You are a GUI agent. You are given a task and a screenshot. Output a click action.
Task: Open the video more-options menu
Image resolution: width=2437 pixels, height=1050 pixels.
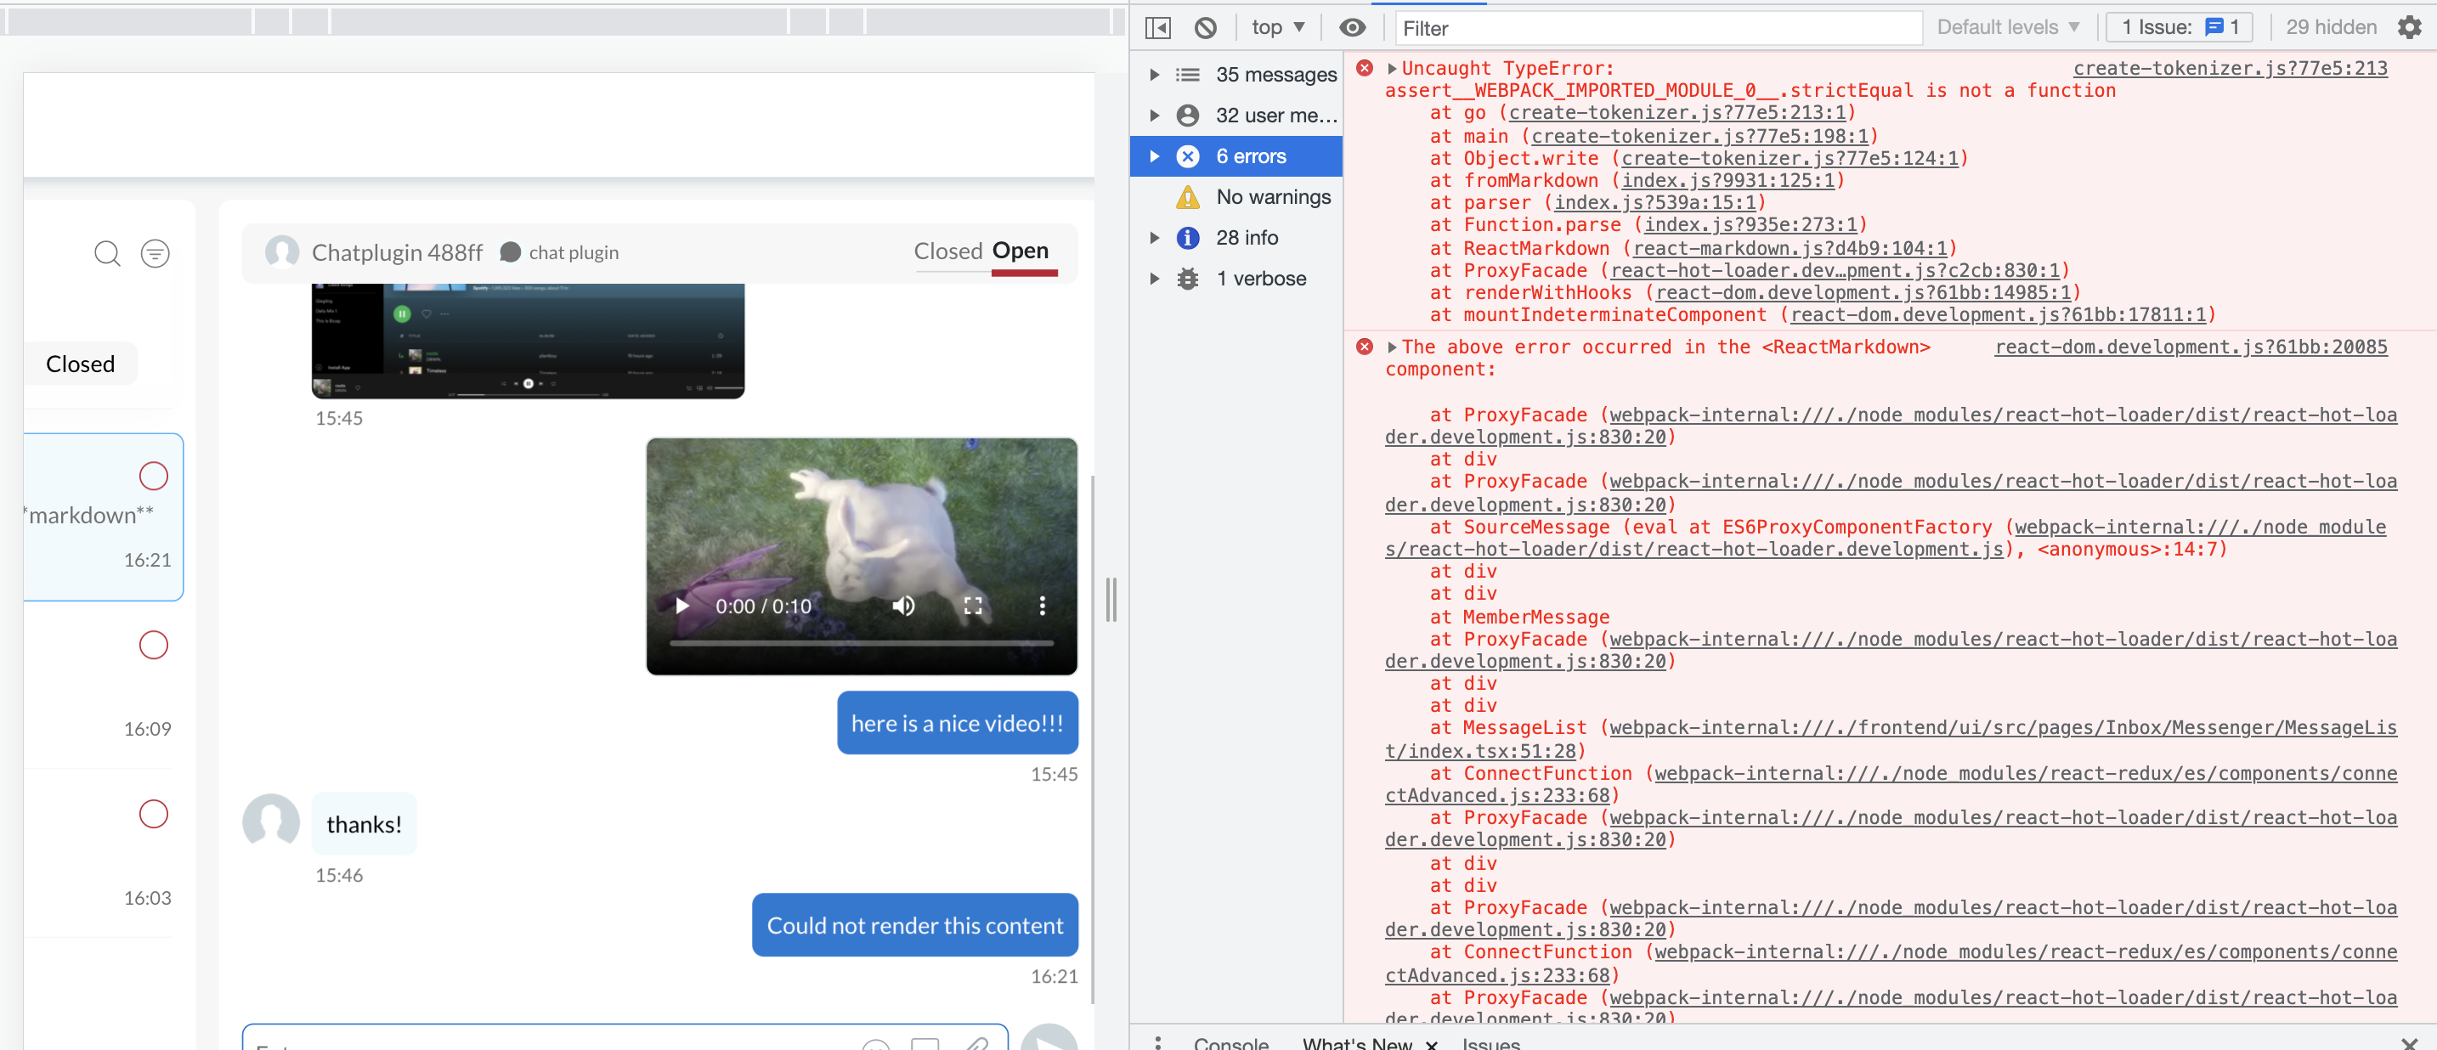tap(1042, 606)
